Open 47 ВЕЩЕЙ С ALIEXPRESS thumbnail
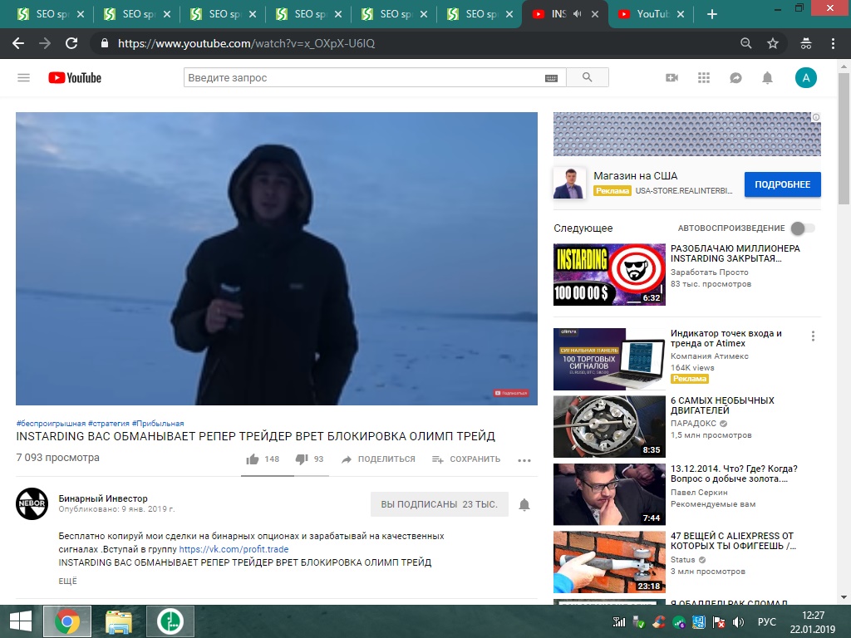The height and width of the screenshot is (638, 851). point(609,562)
